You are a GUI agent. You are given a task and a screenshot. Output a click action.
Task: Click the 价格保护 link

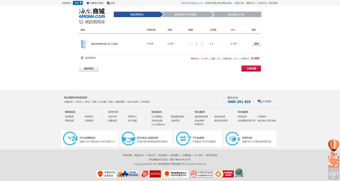(262, 116)
